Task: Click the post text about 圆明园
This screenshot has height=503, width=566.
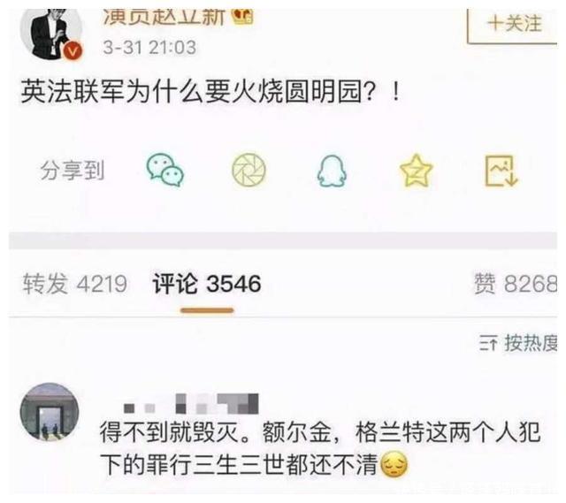Action: pyautogui.click(x=210, y=91)
